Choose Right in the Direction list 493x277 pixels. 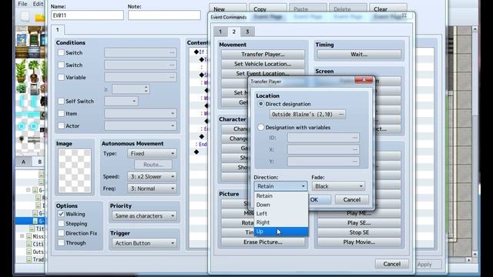(x=280, y=222)
